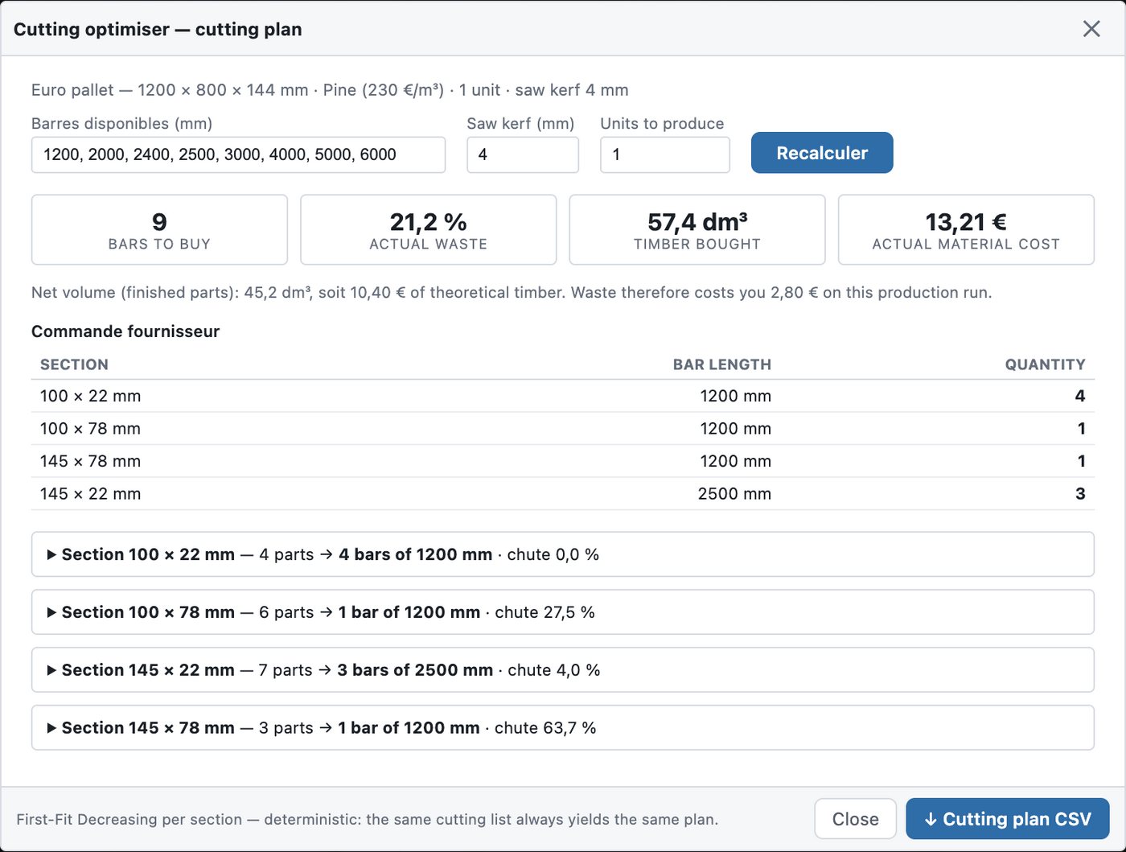Download the Cutting plan CSV

pos(1008,819)
